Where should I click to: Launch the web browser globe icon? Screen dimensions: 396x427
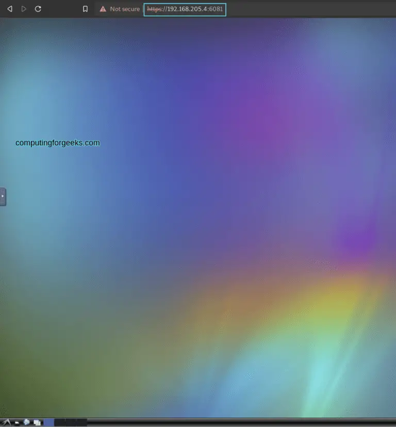pos(27,422)
